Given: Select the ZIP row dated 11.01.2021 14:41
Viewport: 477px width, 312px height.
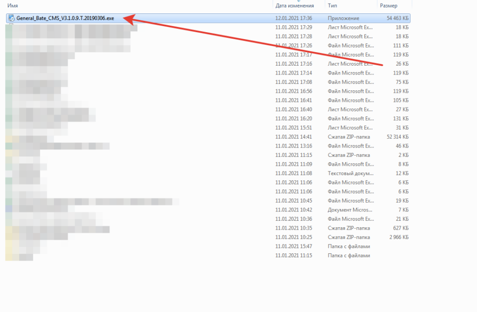Looking at the screenshot, I should tap(208, 137).
